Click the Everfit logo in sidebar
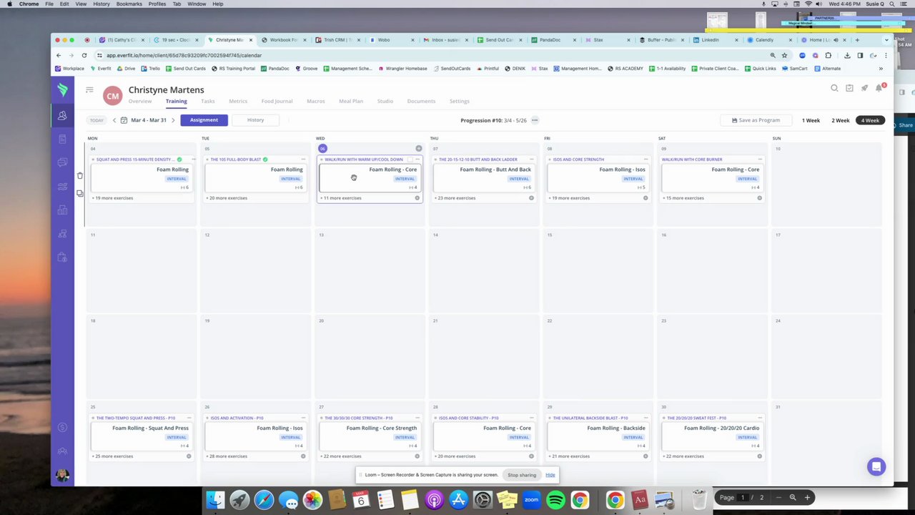 (62, 89)
